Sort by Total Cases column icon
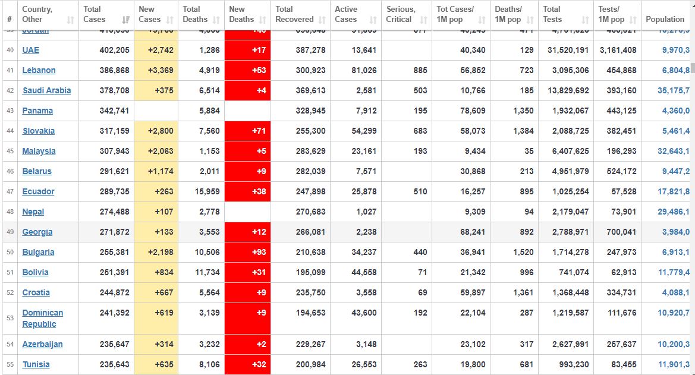 point(126,20)
